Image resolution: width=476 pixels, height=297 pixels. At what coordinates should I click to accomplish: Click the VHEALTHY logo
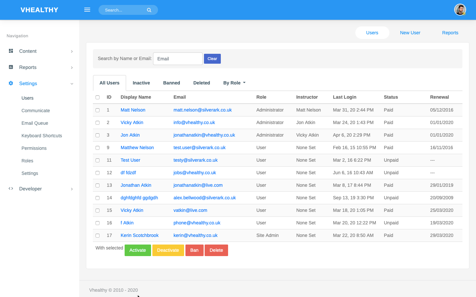pos(39,10)
